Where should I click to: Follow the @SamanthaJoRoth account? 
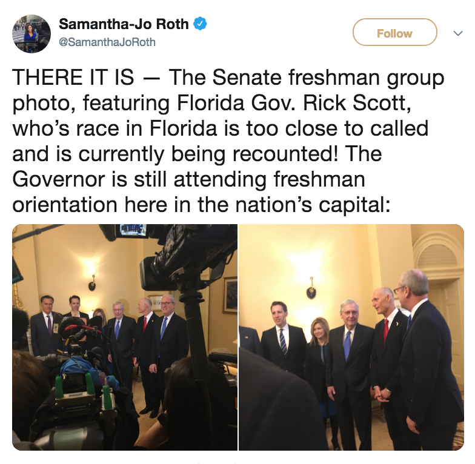pyautogui.click(x=395, y=33)
